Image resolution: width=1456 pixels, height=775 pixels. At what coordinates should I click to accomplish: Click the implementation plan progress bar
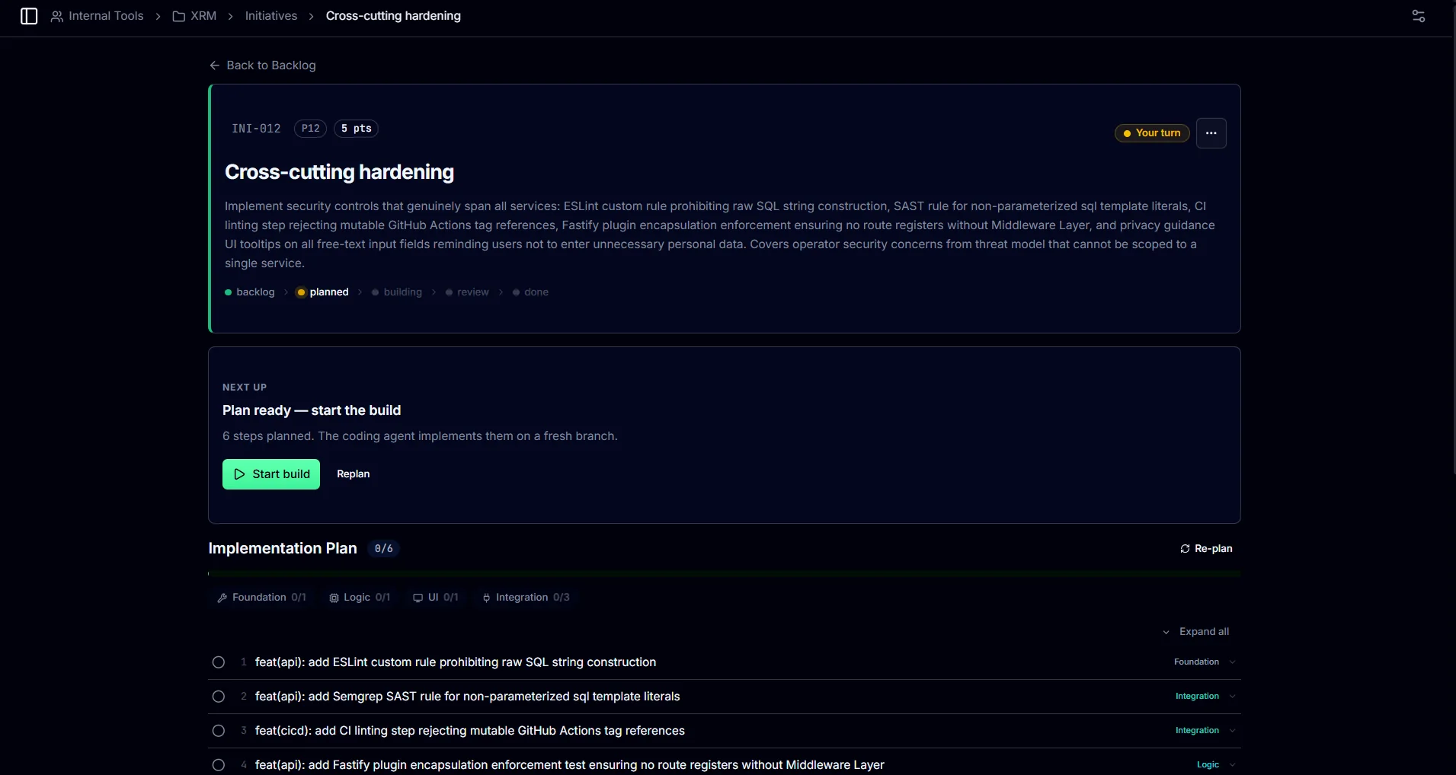[725, 574]
